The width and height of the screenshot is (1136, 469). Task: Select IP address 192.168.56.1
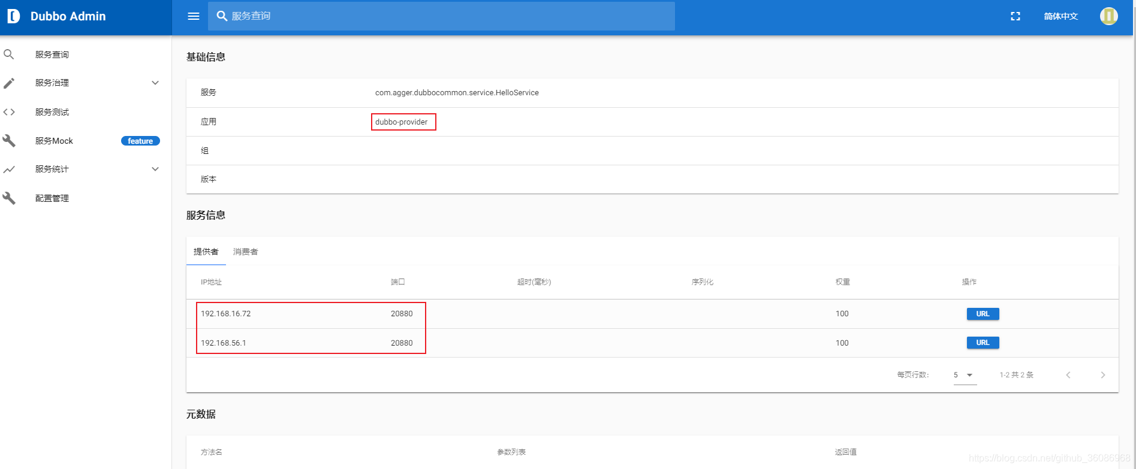(224, 343)
